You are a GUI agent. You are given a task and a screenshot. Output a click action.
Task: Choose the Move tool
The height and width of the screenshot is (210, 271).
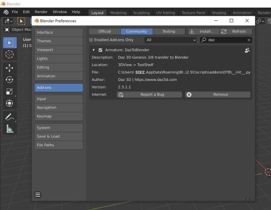[9, 68]
